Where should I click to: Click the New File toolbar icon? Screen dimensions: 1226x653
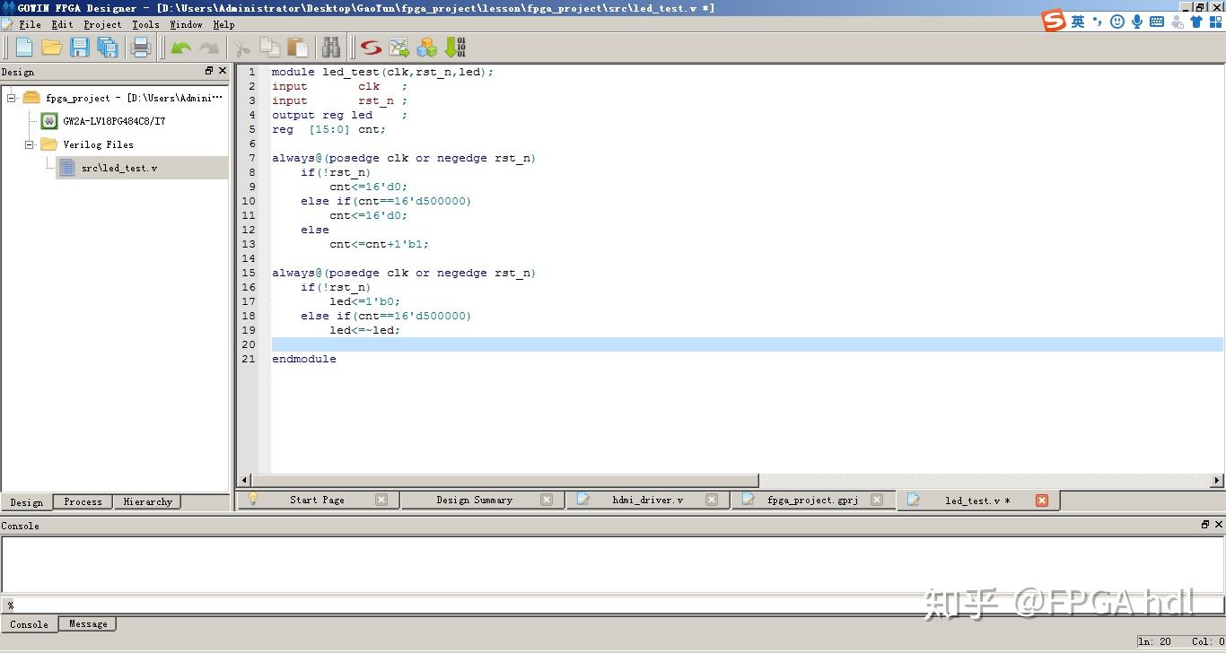tap(24, 48)
